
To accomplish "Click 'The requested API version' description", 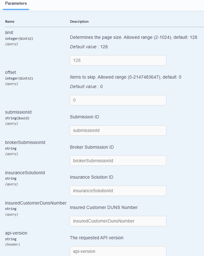I will [97, 238].
